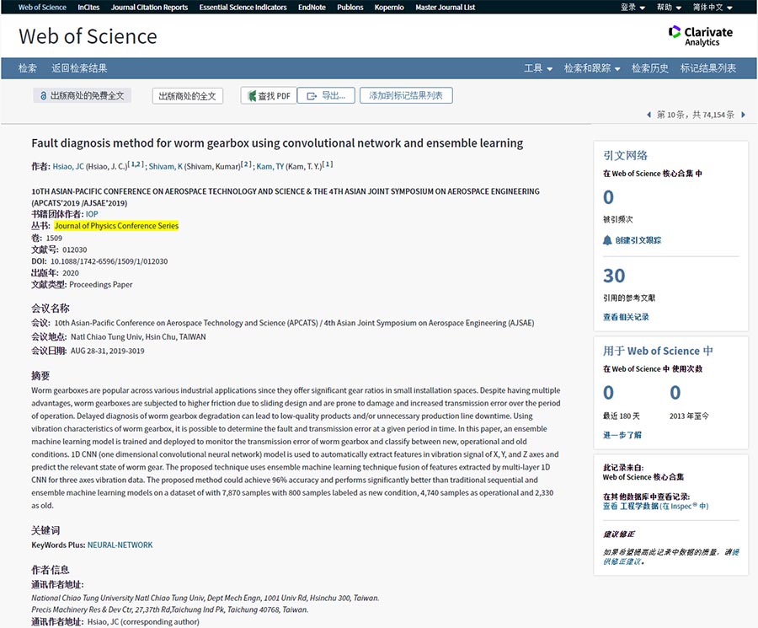758x628 pixels.
Task: Click the record counter 第 10 条，共 74,154 条
Action: click(696, 115)
